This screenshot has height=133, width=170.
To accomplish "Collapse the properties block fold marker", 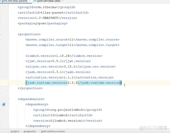I will click(x=9, y=35).
